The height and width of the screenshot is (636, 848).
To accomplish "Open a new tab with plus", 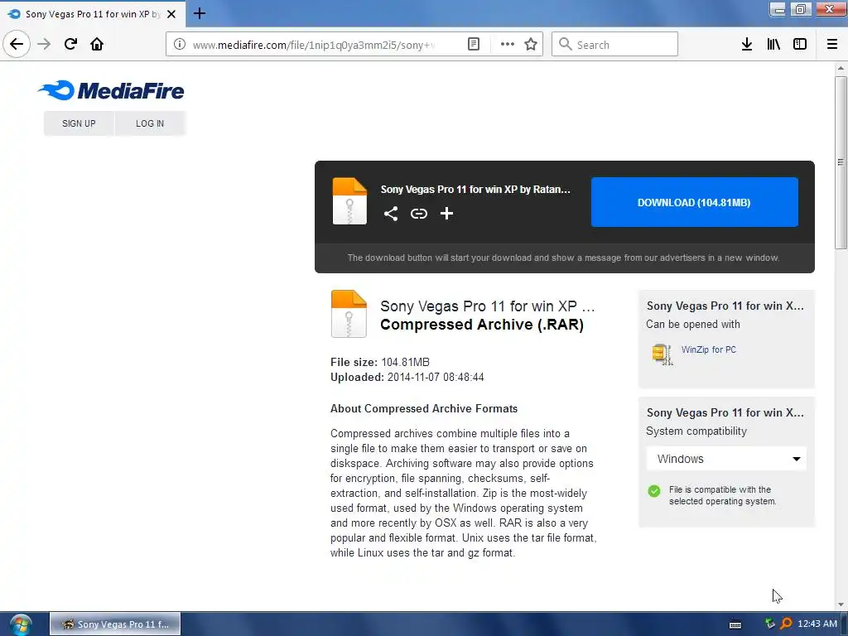I will 199,13.
